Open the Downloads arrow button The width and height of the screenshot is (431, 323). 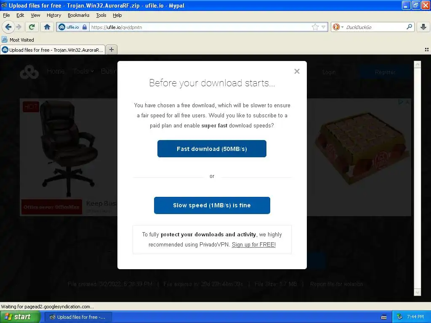tap(423, 27)
